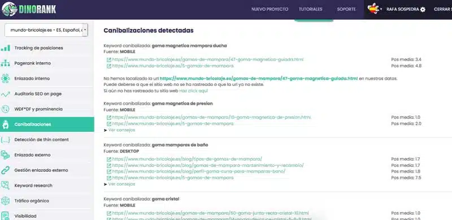
Task: Click the Haz click aquí crawl link
Action: tap(193, 90)
